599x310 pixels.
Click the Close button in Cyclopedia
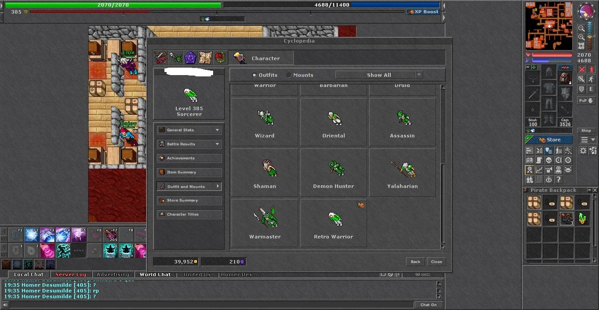tap(437, 262)
